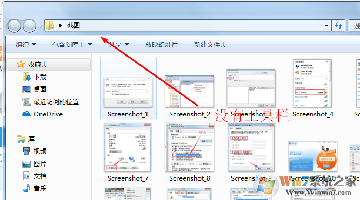Select the Screenshot_1 thumbnail
The width and height of the screenshot is (360, 200).
(128, 92)
